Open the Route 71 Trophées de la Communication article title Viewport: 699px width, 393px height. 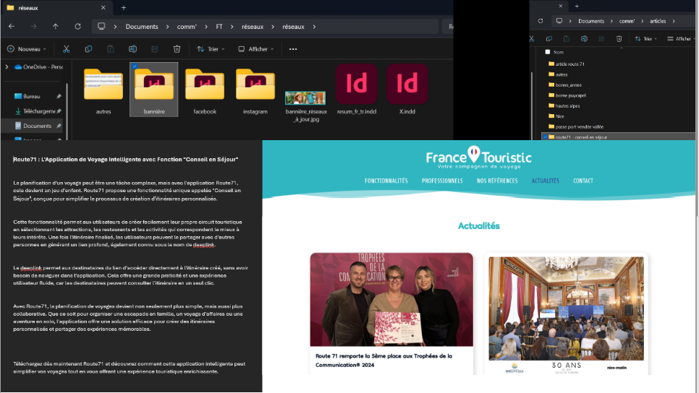pyautogui.click(x=384, y=360)
